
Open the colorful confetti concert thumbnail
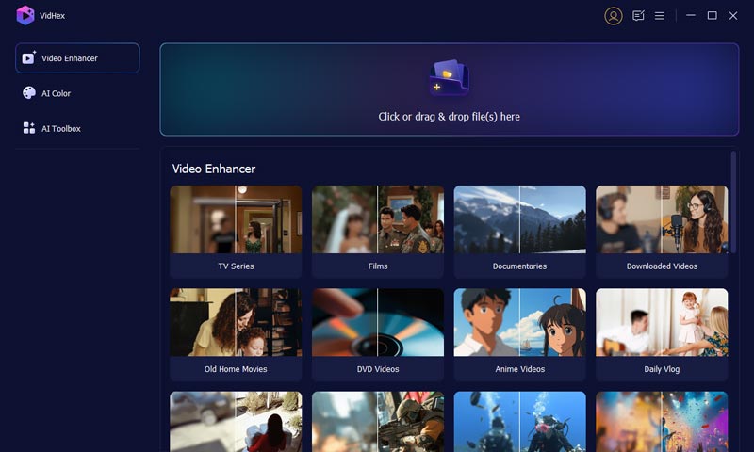click(662, 422)
